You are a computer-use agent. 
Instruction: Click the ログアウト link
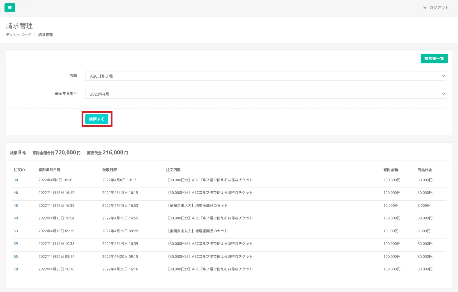coord(439,8)
